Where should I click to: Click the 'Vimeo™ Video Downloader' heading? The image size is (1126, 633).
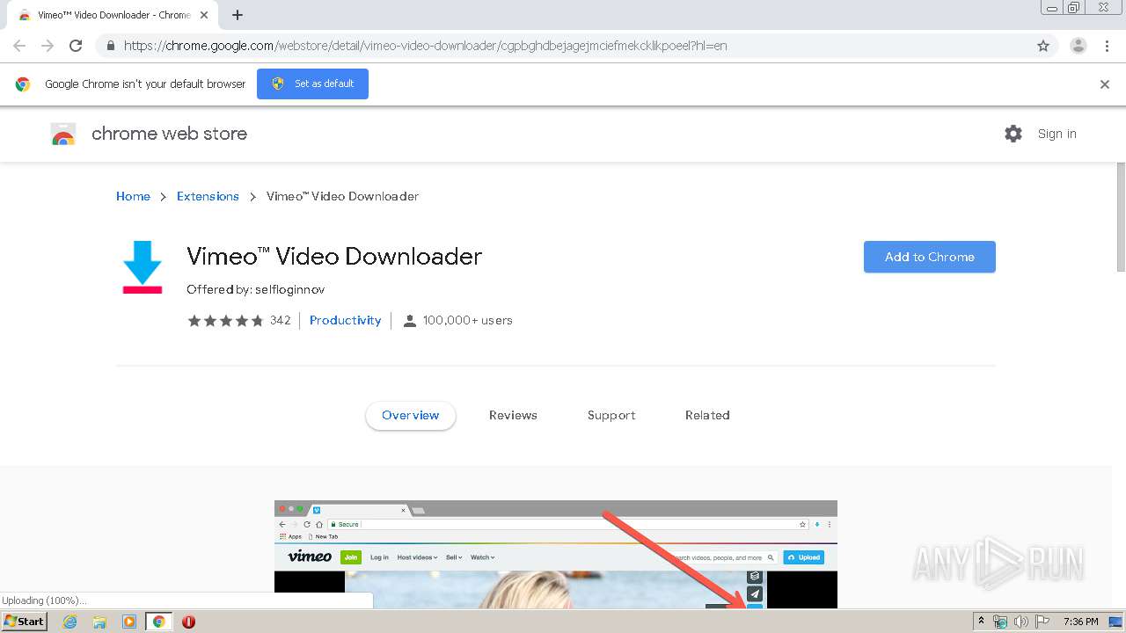point(334,256)
